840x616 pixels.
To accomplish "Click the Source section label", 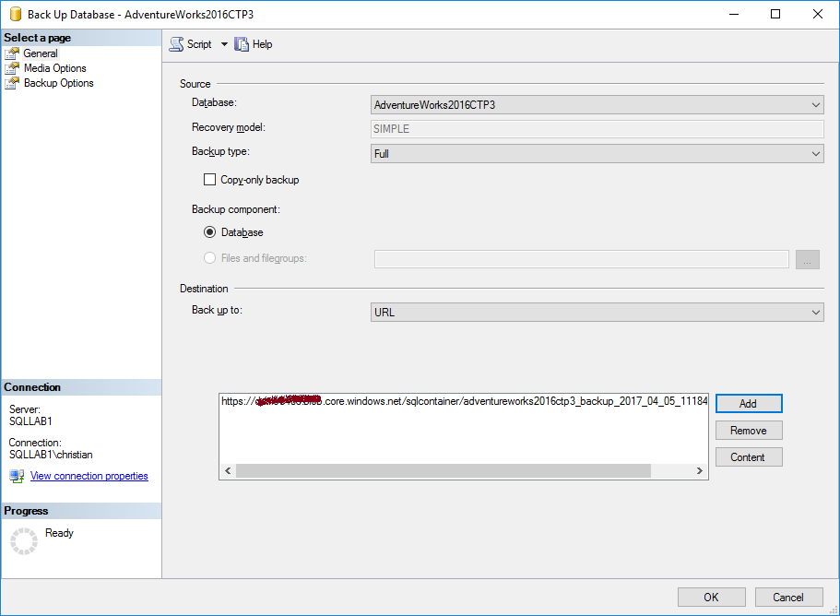I will [195, 84].
